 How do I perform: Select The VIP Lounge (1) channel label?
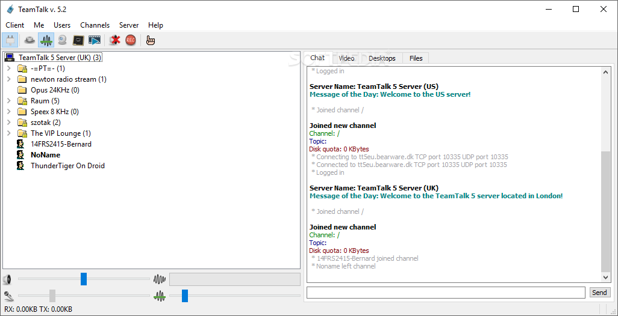(61, 133)
